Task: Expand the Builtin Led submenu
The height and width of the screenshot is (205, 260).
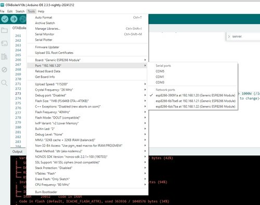Action: tap(87, 129)
